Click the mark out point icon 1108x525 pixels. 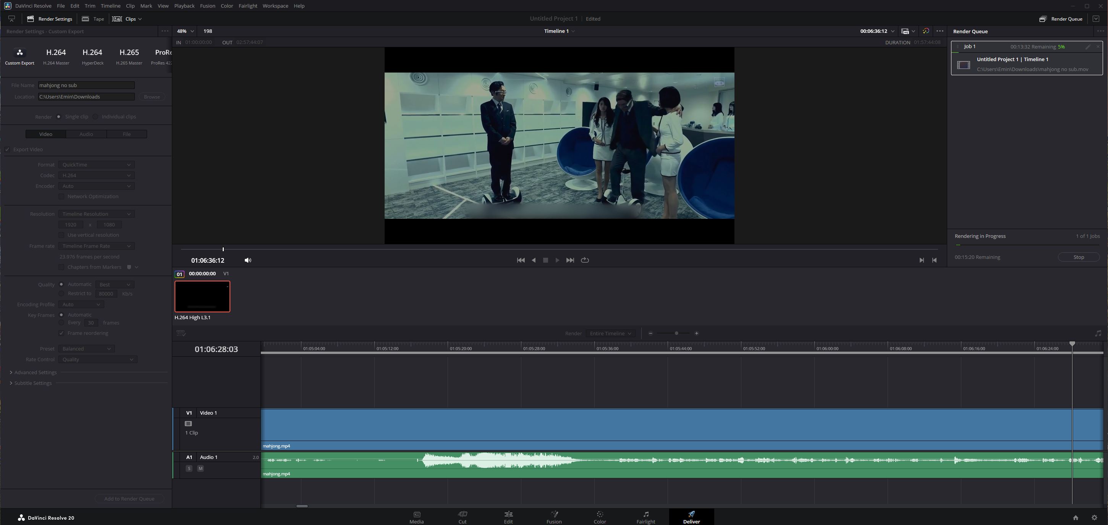(x=934, y=260)
